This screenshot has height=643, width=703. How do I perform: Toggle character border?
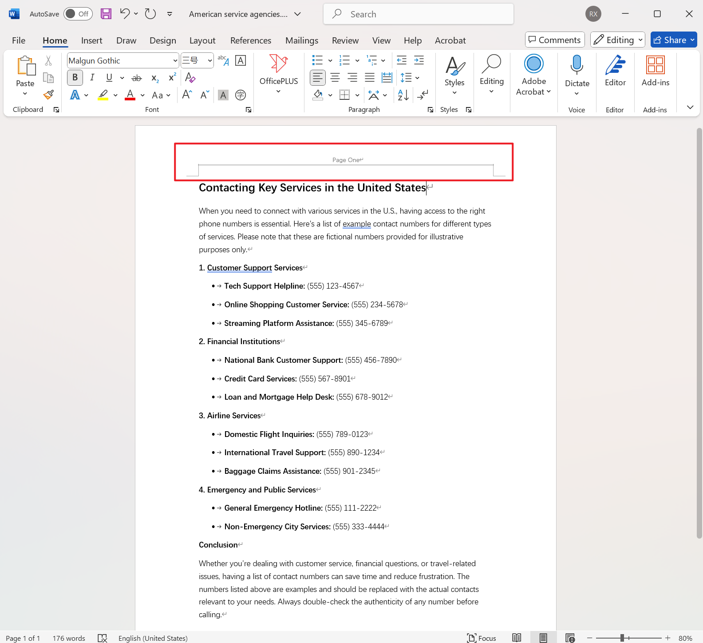tap(241, 60)
